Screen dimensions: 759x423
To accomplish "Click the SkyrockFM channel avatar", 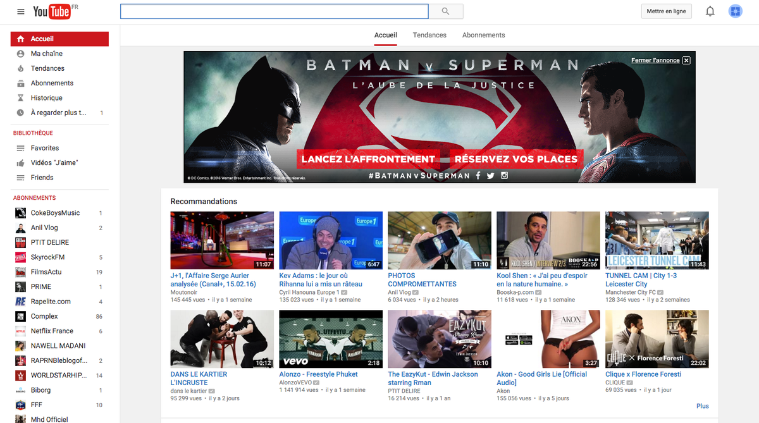I will click(x=20, y=257).
